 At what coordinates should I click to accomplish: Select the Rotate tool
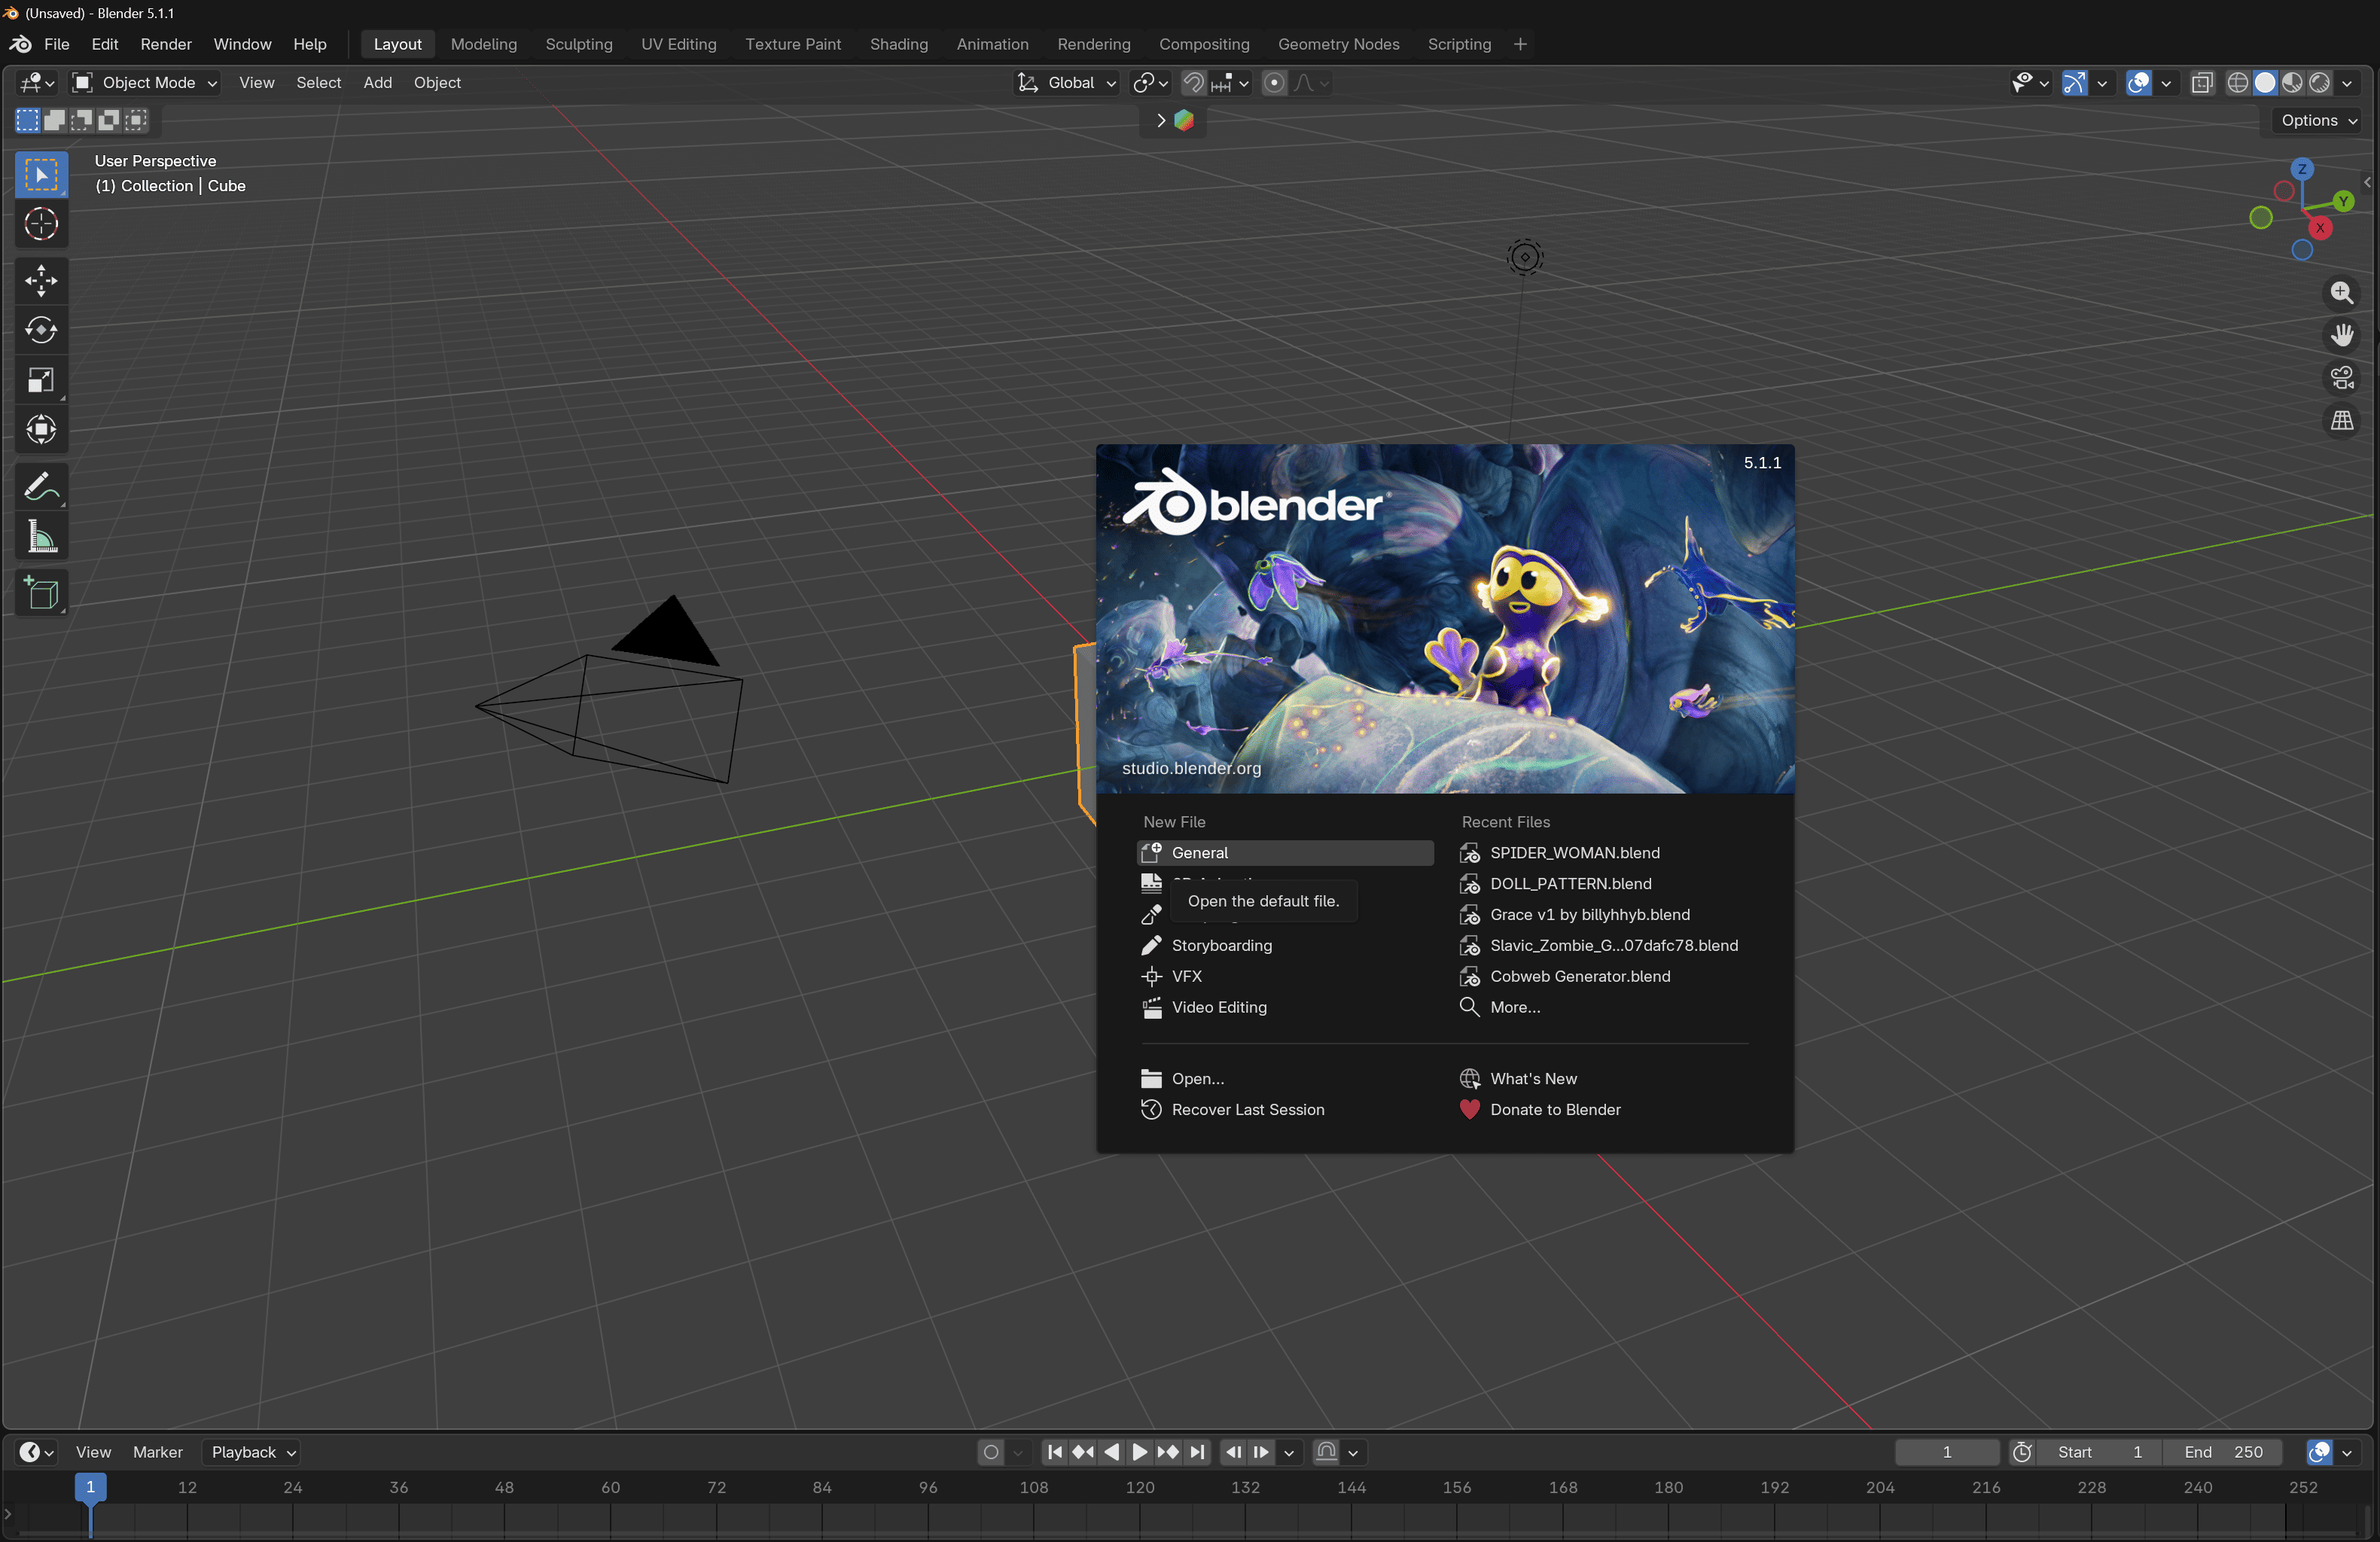41,330
